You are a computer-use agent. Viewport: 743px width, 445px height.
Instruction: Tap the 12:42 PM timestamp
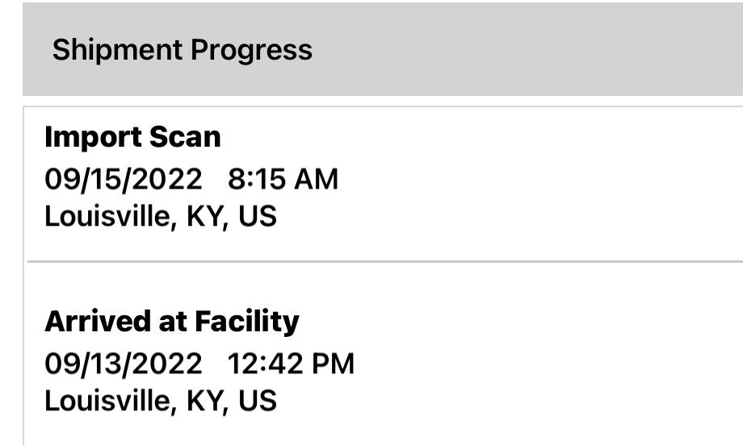[291, 364]
